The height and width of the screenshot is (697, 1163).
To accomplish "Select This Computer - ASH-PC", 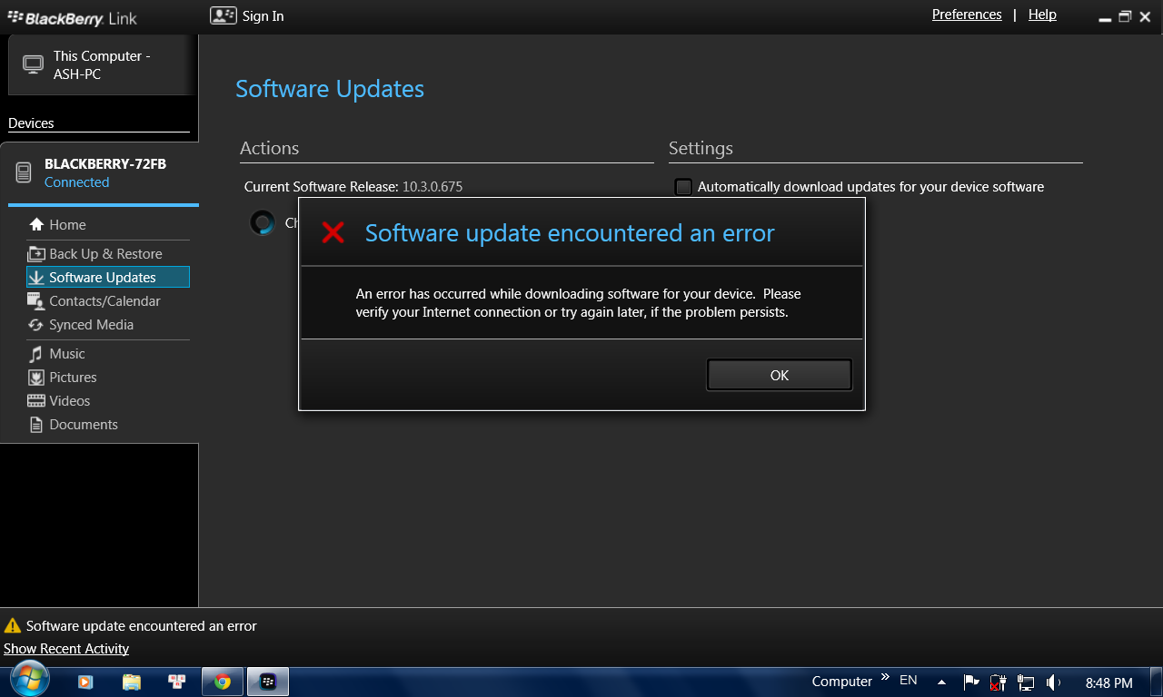I will pyautogui.click(x=102, y=65).
